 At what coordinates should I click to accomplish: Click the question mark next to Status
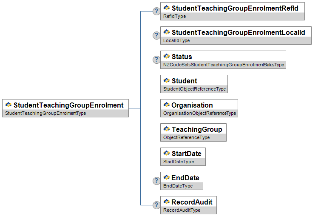click(x=156, y=60)
